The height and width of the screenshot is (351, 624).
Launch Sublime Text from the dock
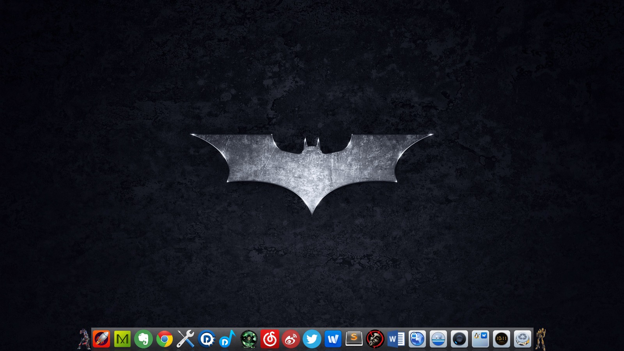pyautogui.click(x=354, y=339)
